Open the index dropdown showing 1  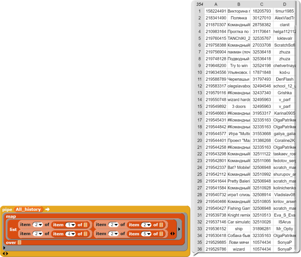tap(70, 225)
